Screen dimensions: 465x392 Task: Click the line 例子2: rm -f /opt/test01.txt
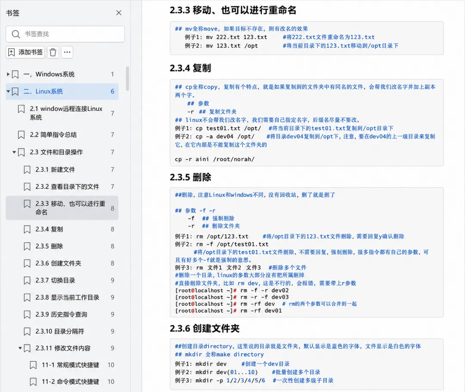tap(222, 244)
